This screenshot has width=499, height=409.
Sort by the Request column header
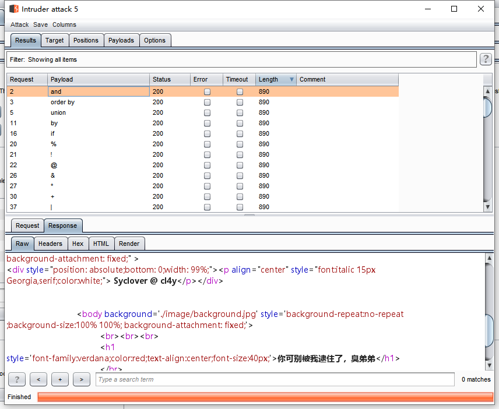27,79
